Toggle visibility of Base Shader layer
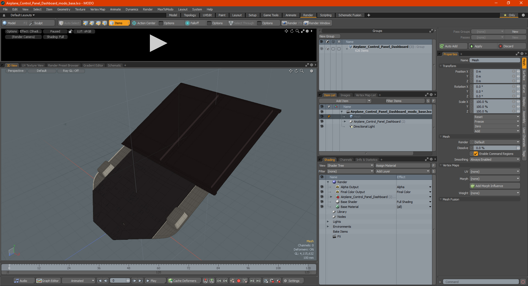Image resolution: width=528 pixels, height=286 pixels. [x=322, y=202]
